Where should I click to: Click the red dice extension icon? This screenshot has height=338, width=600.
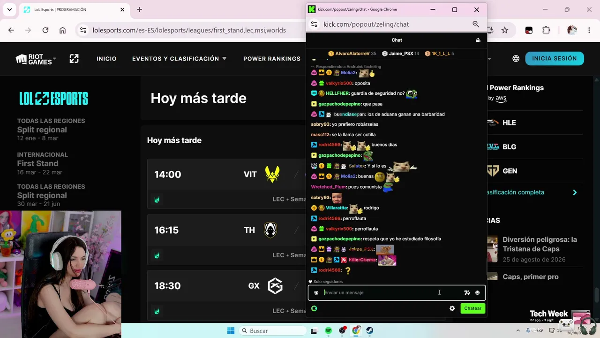(x=529, y=30)
